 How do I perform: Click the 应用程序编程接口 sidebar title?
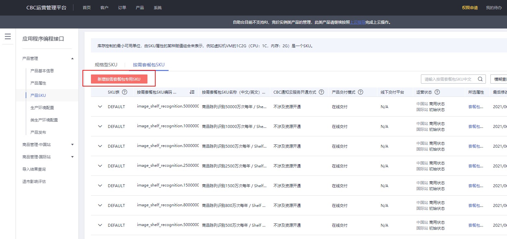[43, 39]
